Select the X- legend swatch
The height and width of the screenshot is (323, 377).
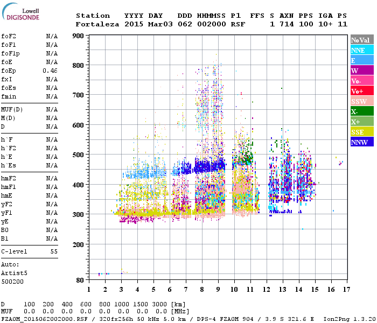click(362, 111)
